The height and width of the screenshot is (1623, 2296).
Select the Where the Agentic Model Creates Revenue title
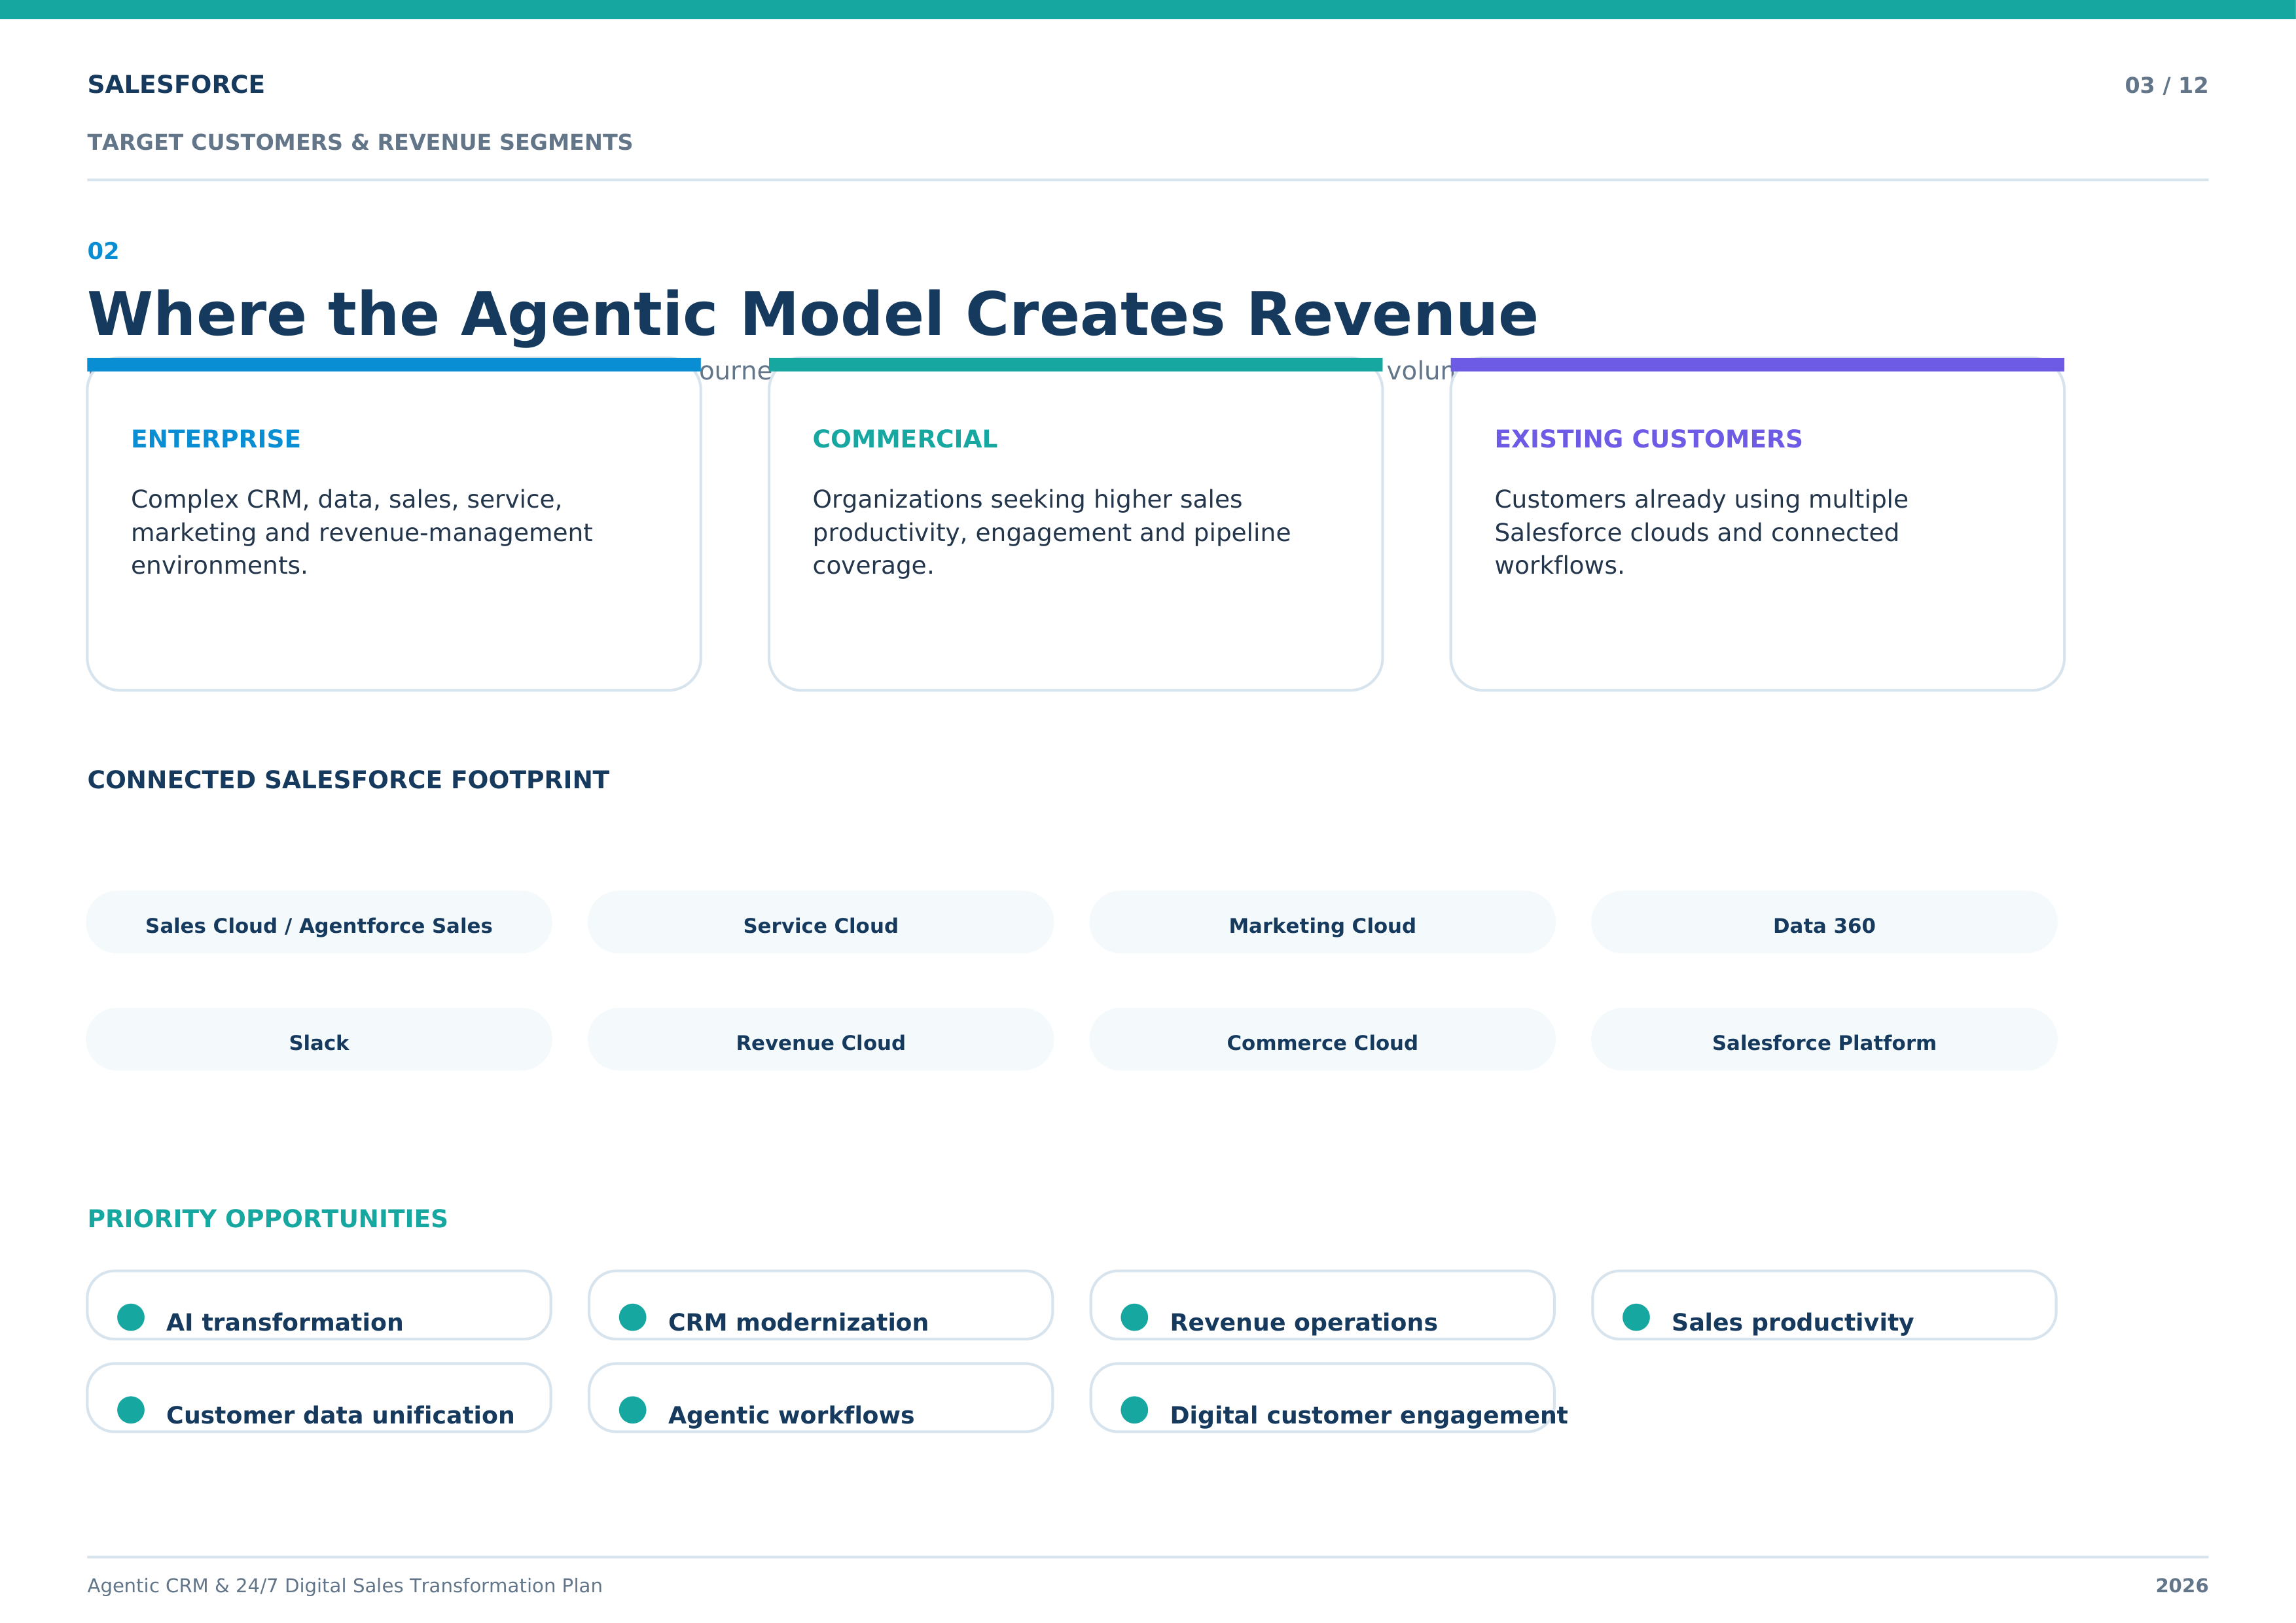pyautogui.click(x=812, y=314)
